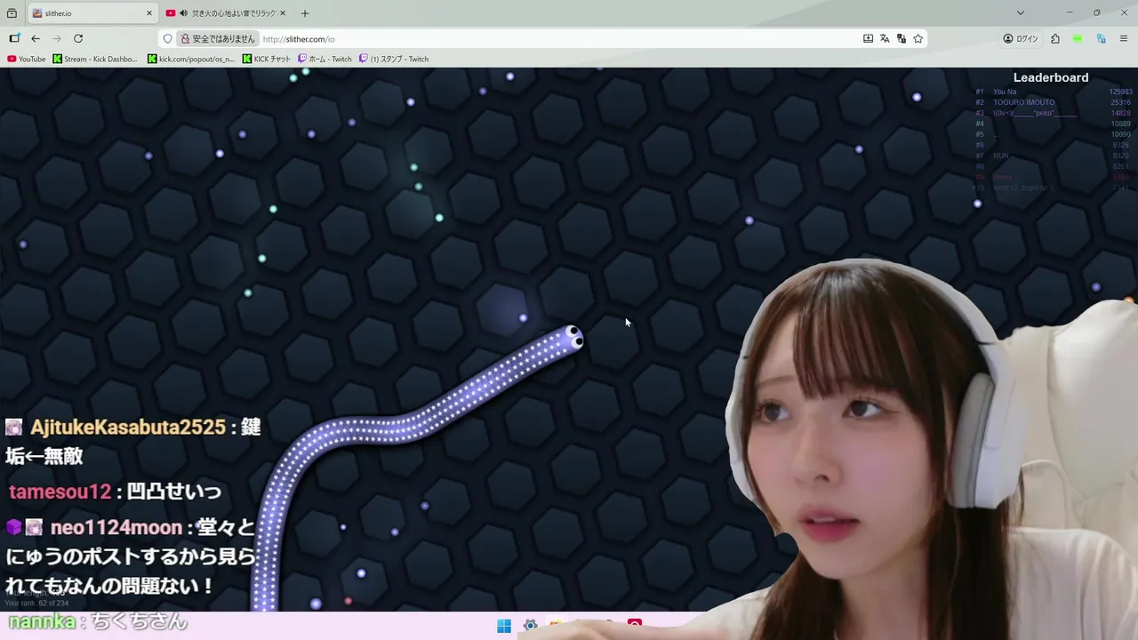Open the translation extension icon in address bar

click(902, 38)
